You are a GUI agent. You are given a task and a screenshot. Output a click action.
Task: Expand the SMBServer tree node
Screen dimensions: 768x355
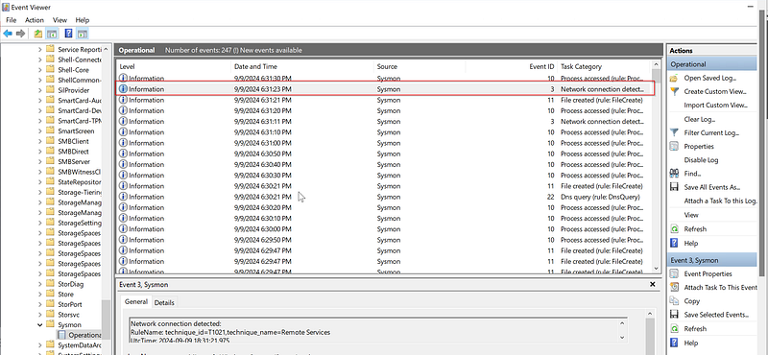click(40, 161)
